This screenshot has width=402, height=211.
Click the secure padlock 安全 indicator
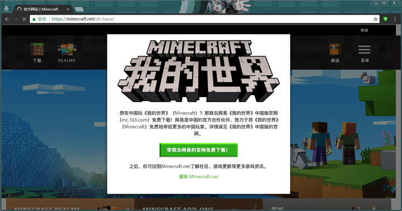click(40, 19)
